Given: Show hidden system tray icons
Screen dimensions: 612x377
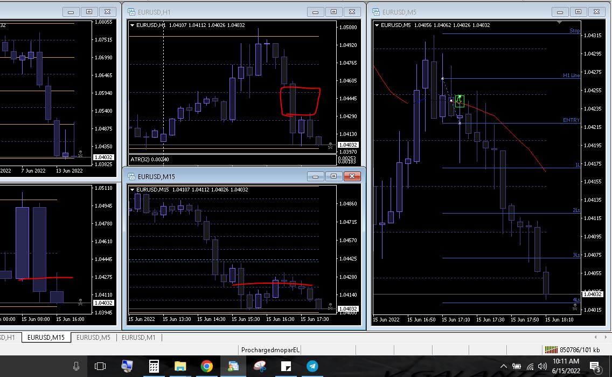Looking at the screenshot, I should 504,366.
